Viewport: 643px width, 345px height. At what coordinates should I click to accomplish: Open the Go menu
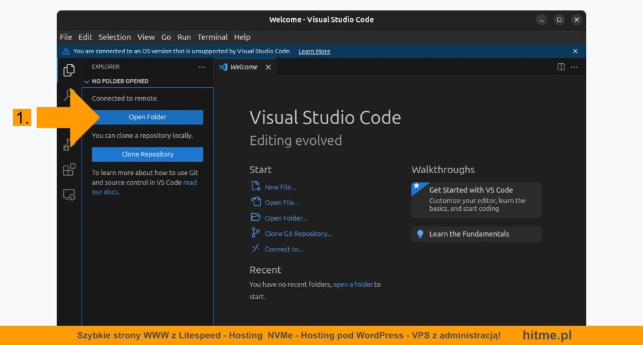166,37
